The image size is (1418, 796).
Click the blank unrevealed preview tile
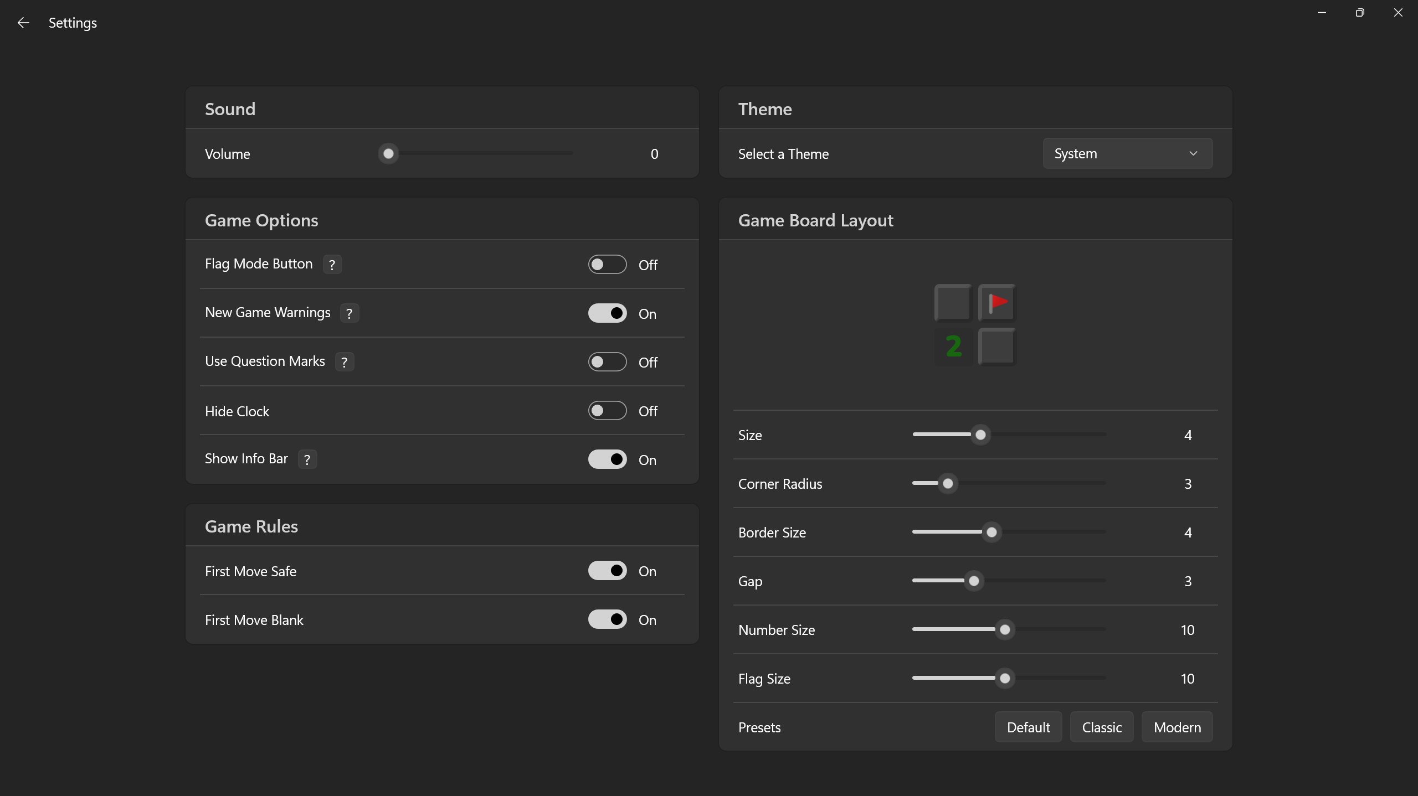pyautogui.click(x=953, y=302)
